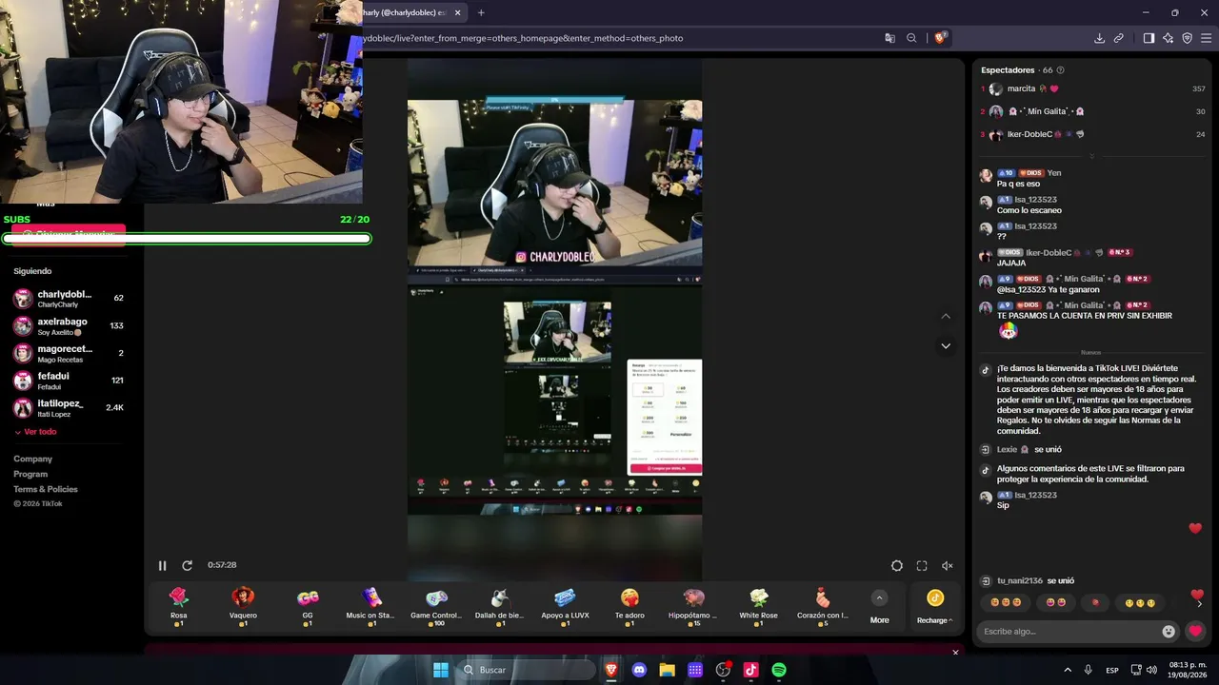Send the Music on Stage gift
Screen dimensions: 1219x685
click(x=371, y=605)
